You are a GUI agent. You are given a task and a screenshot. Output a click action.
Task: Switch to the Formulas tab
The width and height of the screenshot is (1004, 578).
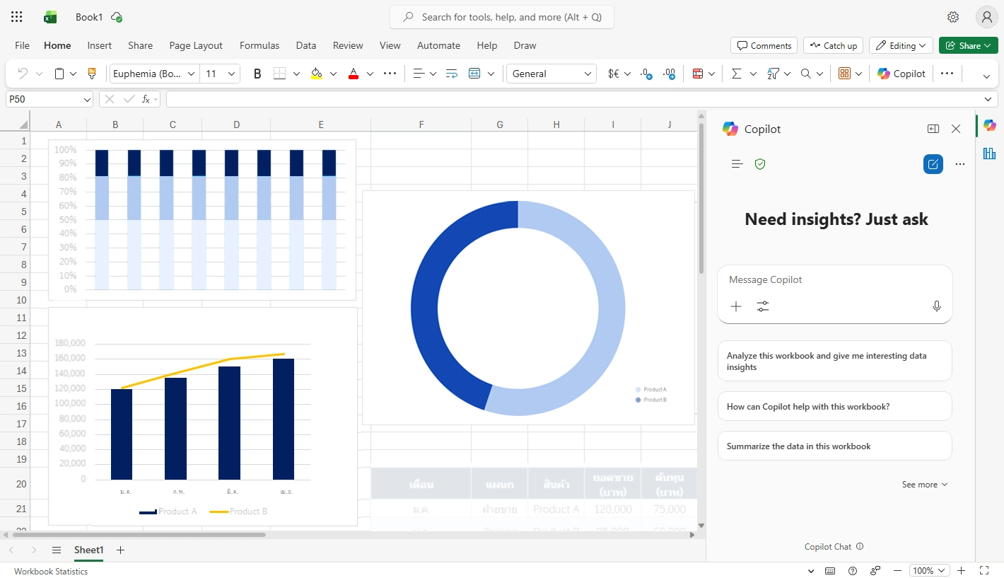(259, 45)
